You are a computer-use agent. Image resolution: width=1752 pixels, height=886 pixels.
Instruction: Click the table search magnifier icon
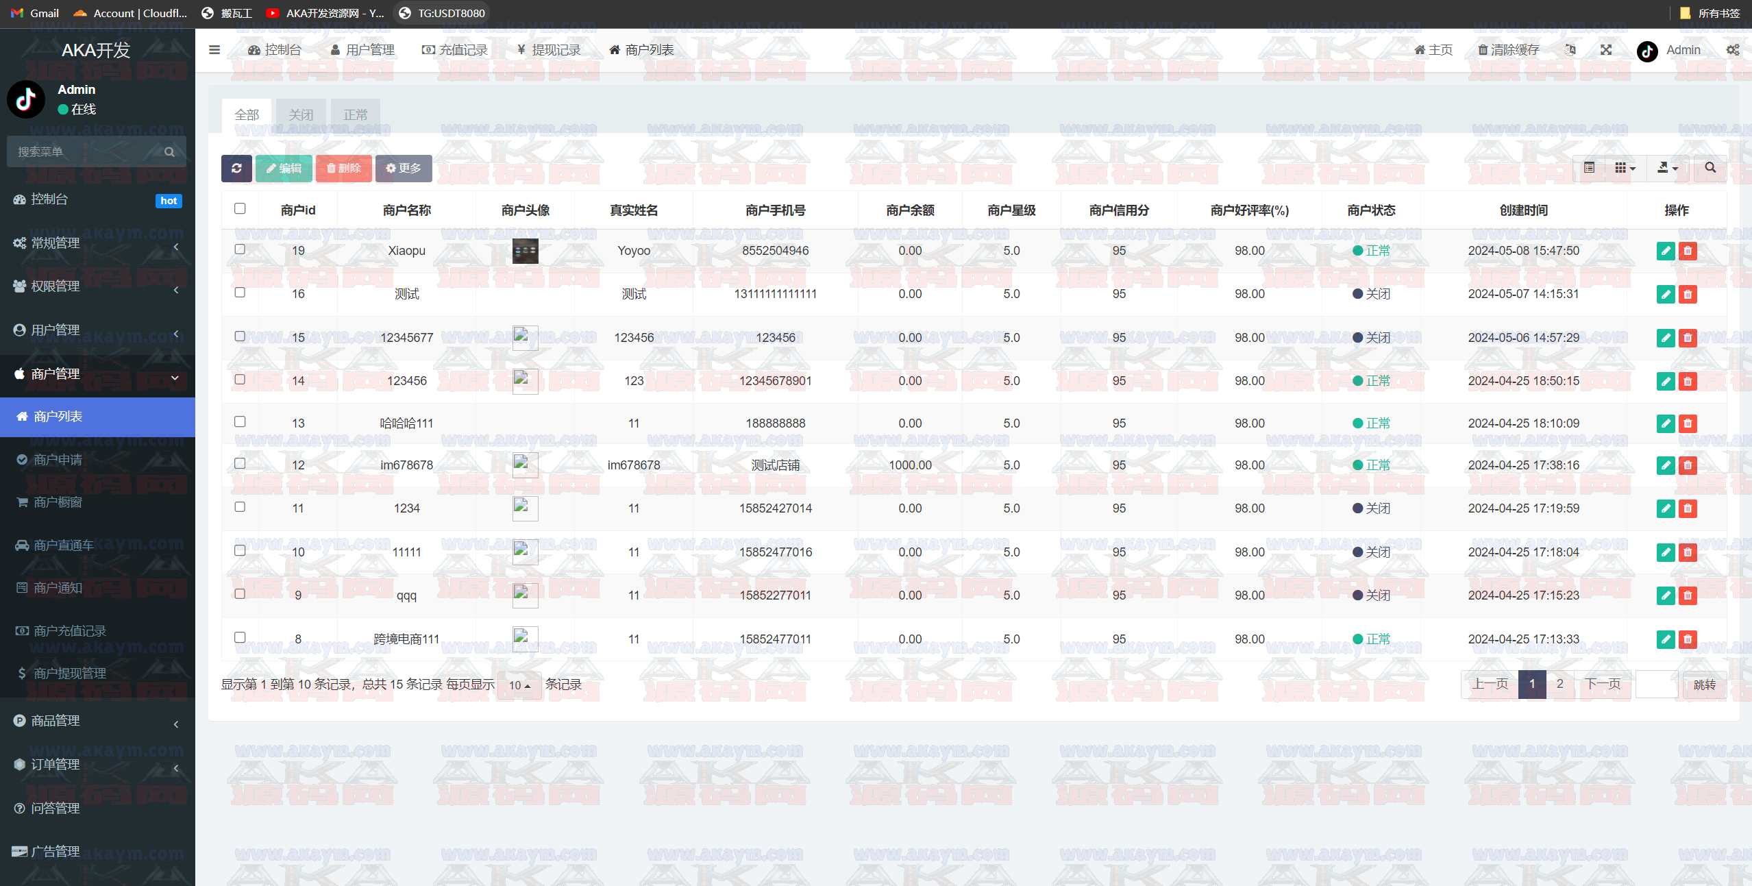[1710, 168]
